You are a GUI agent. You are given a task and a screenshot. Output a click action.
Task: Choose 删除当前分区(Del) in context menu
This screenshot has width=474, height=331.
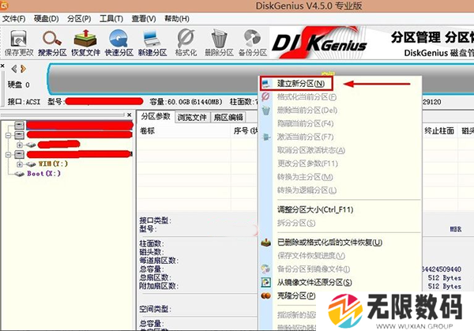pos(307,111)
